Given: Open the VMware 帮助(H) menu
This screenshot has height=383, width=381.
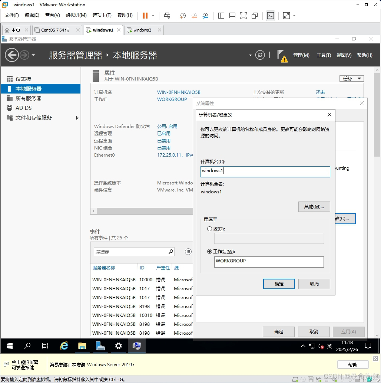Looking at the screenshot, I should tap(125, 15).
